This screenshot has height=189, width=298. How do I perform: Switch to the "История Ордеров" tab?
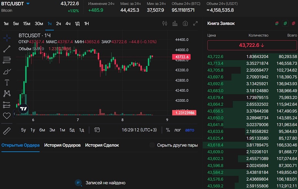(62, 145)
